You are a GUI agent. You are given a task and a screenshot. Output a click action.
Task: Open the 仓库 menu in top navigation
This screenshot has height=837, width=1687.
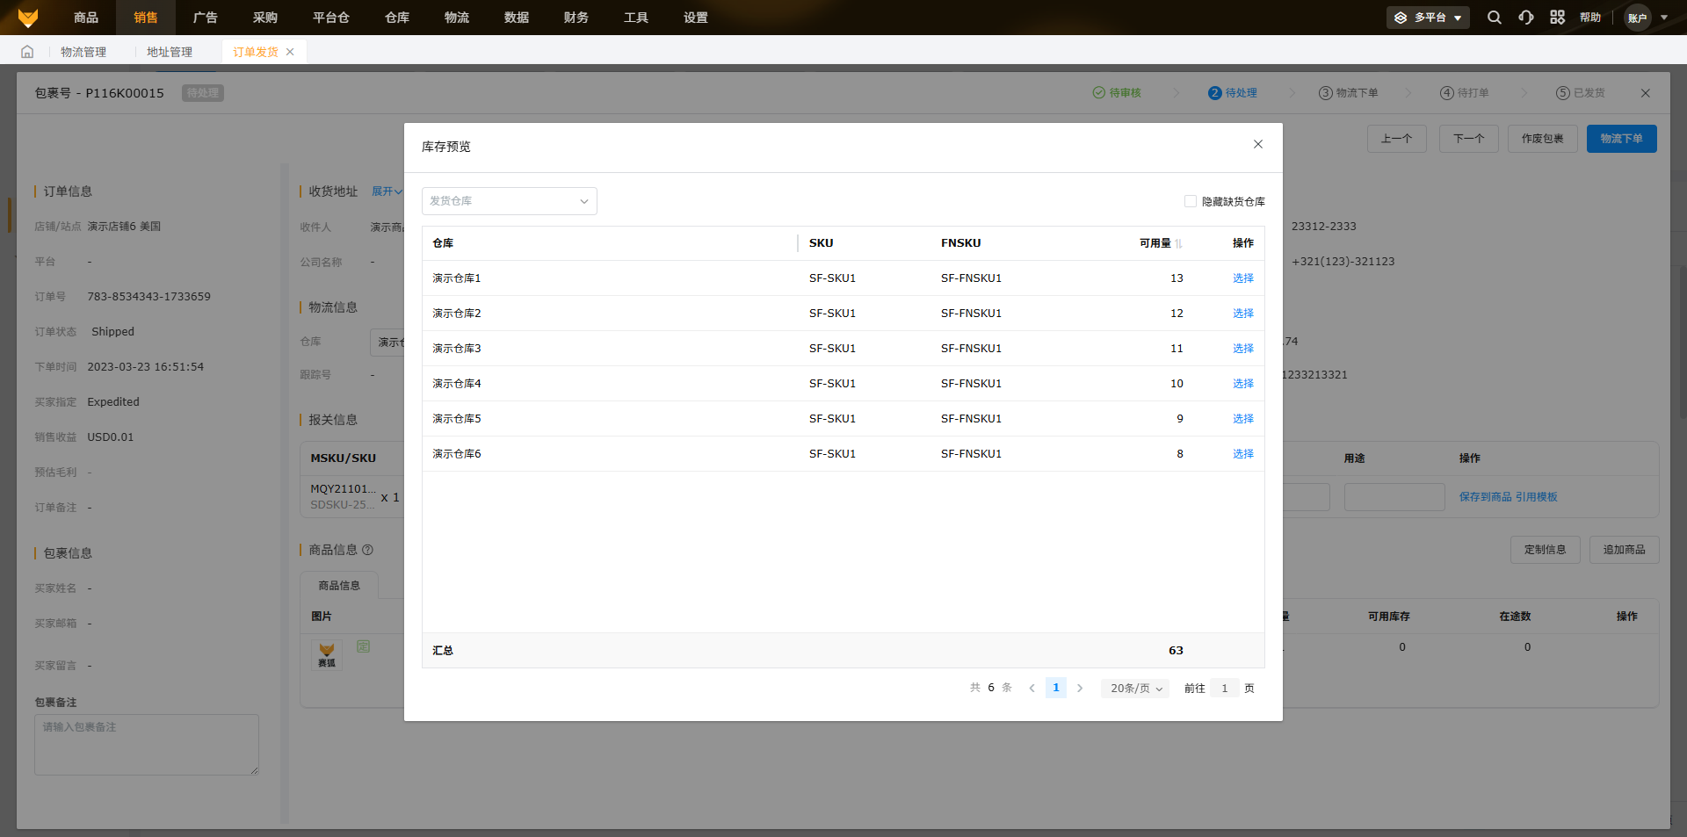click(397, 18)
